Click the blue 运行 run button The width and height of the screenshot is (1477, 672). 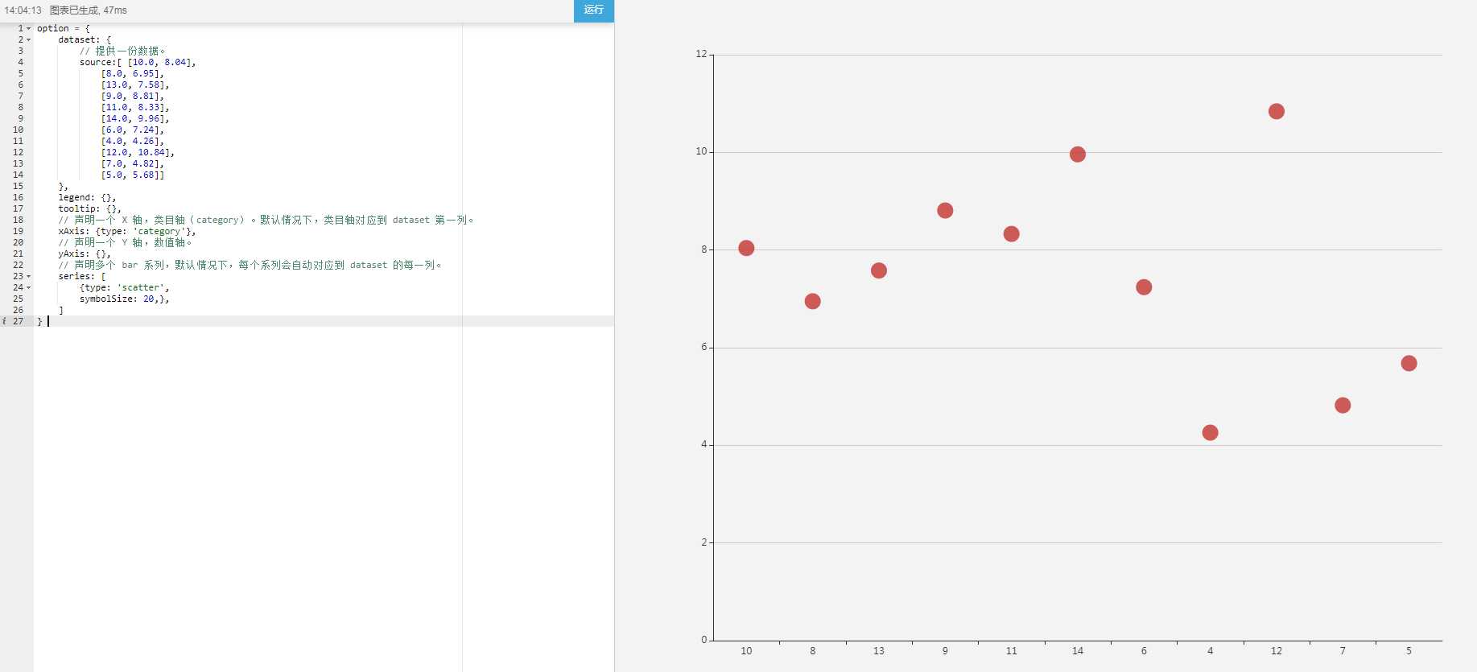593,10
